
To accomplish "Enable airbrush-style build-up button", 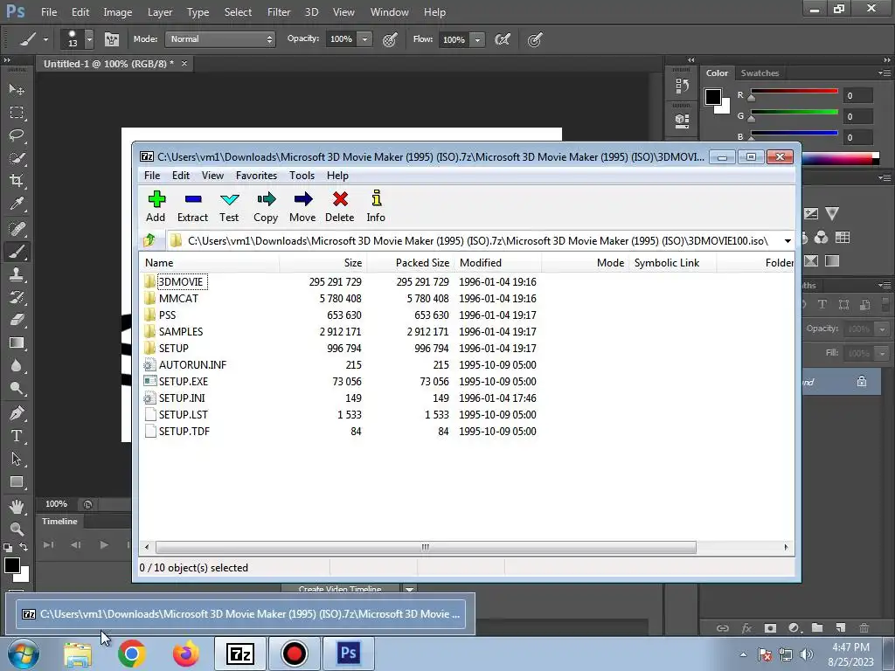I will [x=503, y=39].
